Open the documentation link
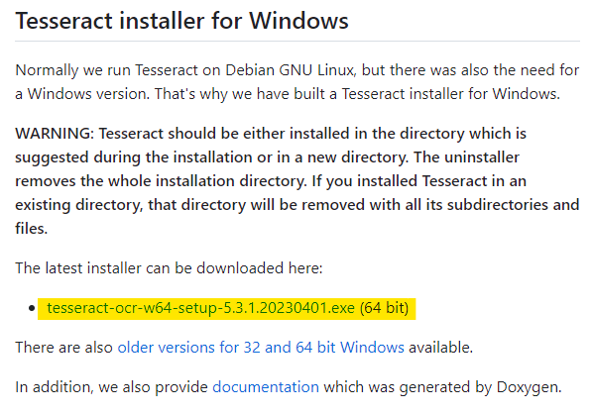 point(266,387)
